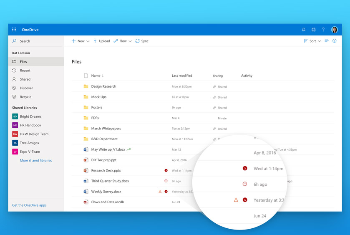This screenshot has height=235, width=350.
Task: Open the details info pane icon
Action: click(335, 41)
